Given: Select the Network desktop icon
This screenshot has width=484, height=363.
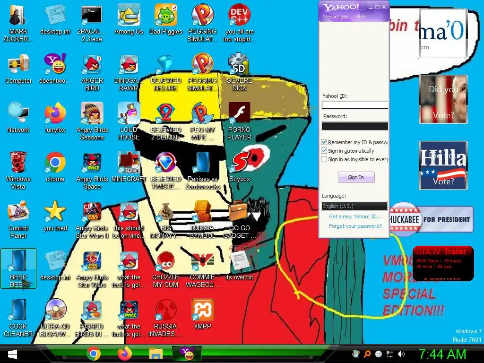Looking at the screenshot, I should tap(18, 118).
